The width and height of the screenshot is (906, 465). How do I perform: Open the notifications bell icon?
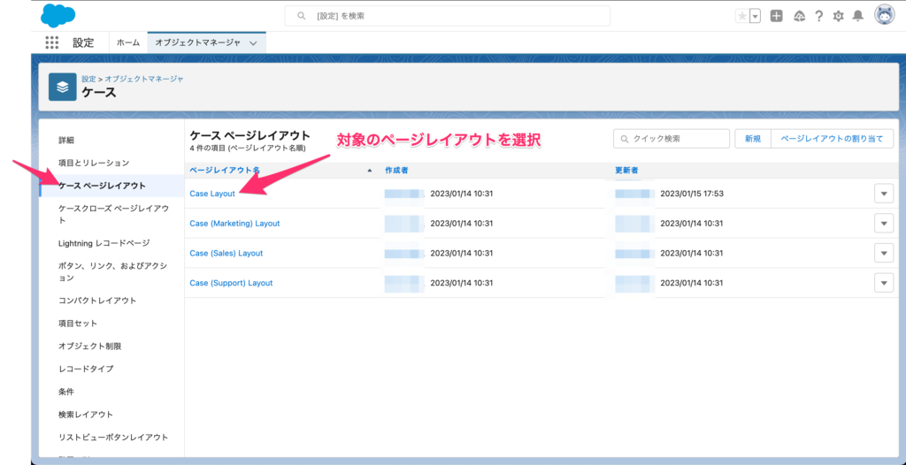(857, 16)
